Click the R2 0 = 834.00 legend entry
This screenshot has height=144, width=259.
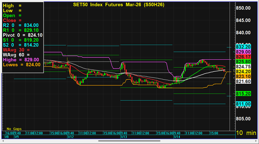(x=21, y=25)
